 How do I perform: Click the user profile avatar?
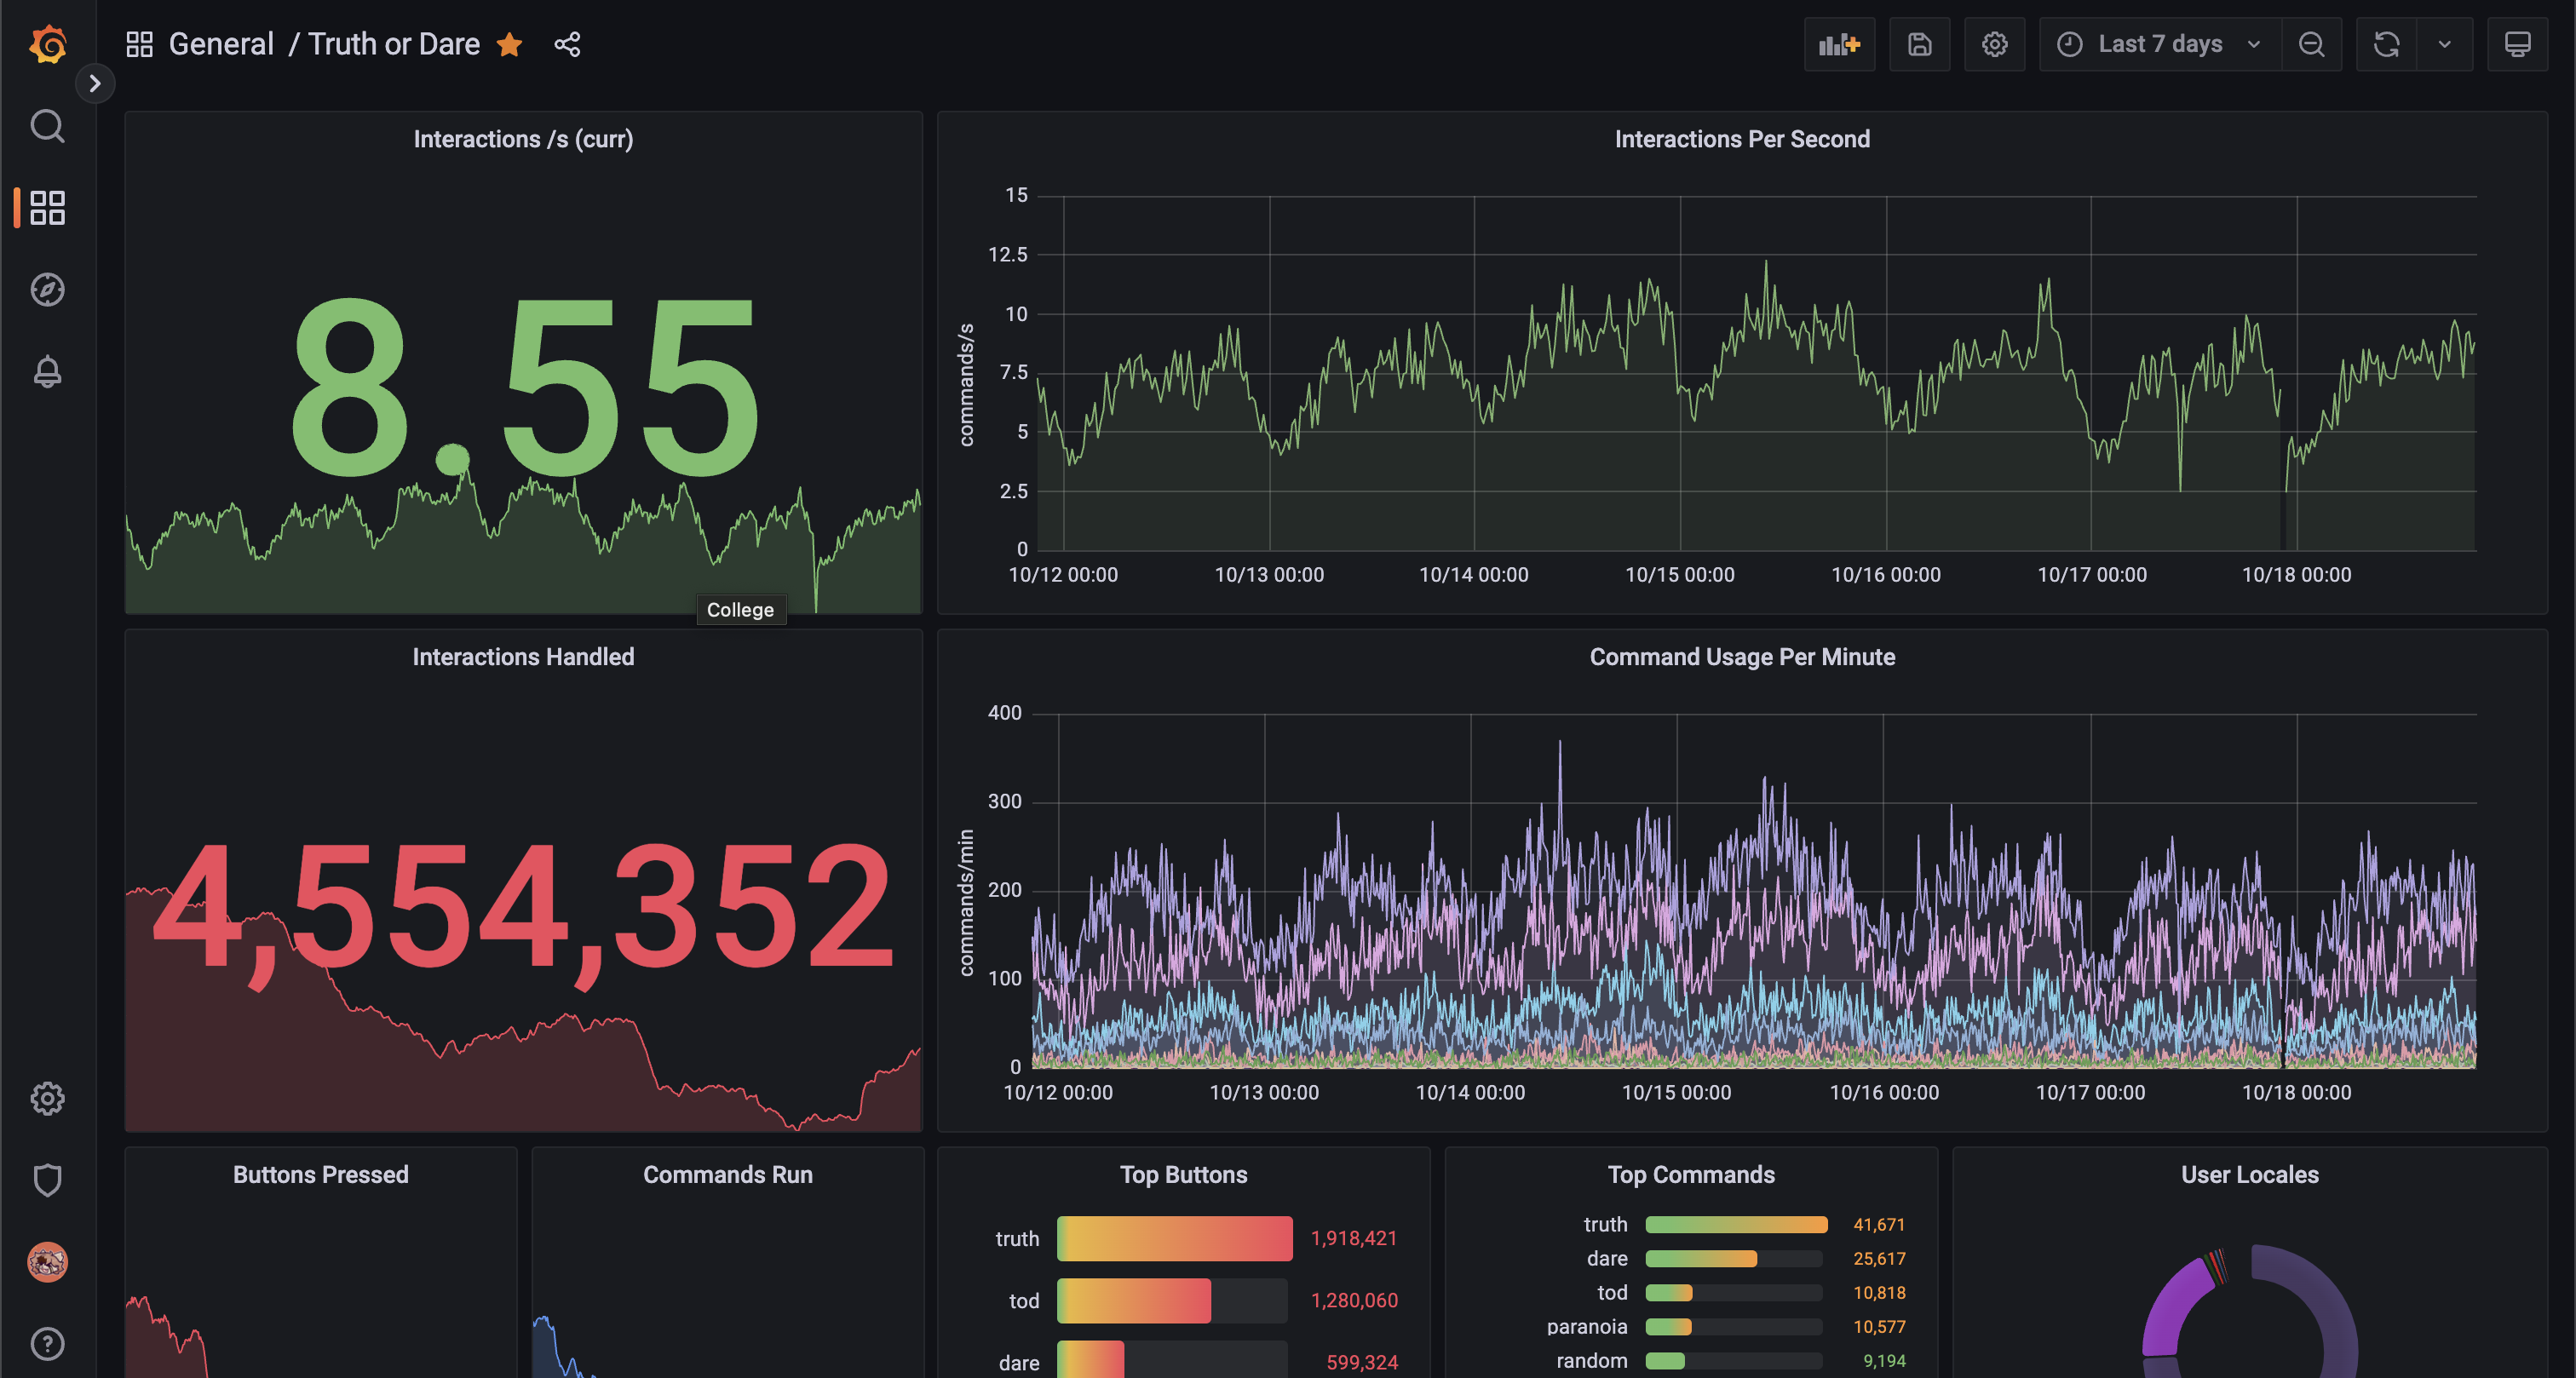[47, 1262]
